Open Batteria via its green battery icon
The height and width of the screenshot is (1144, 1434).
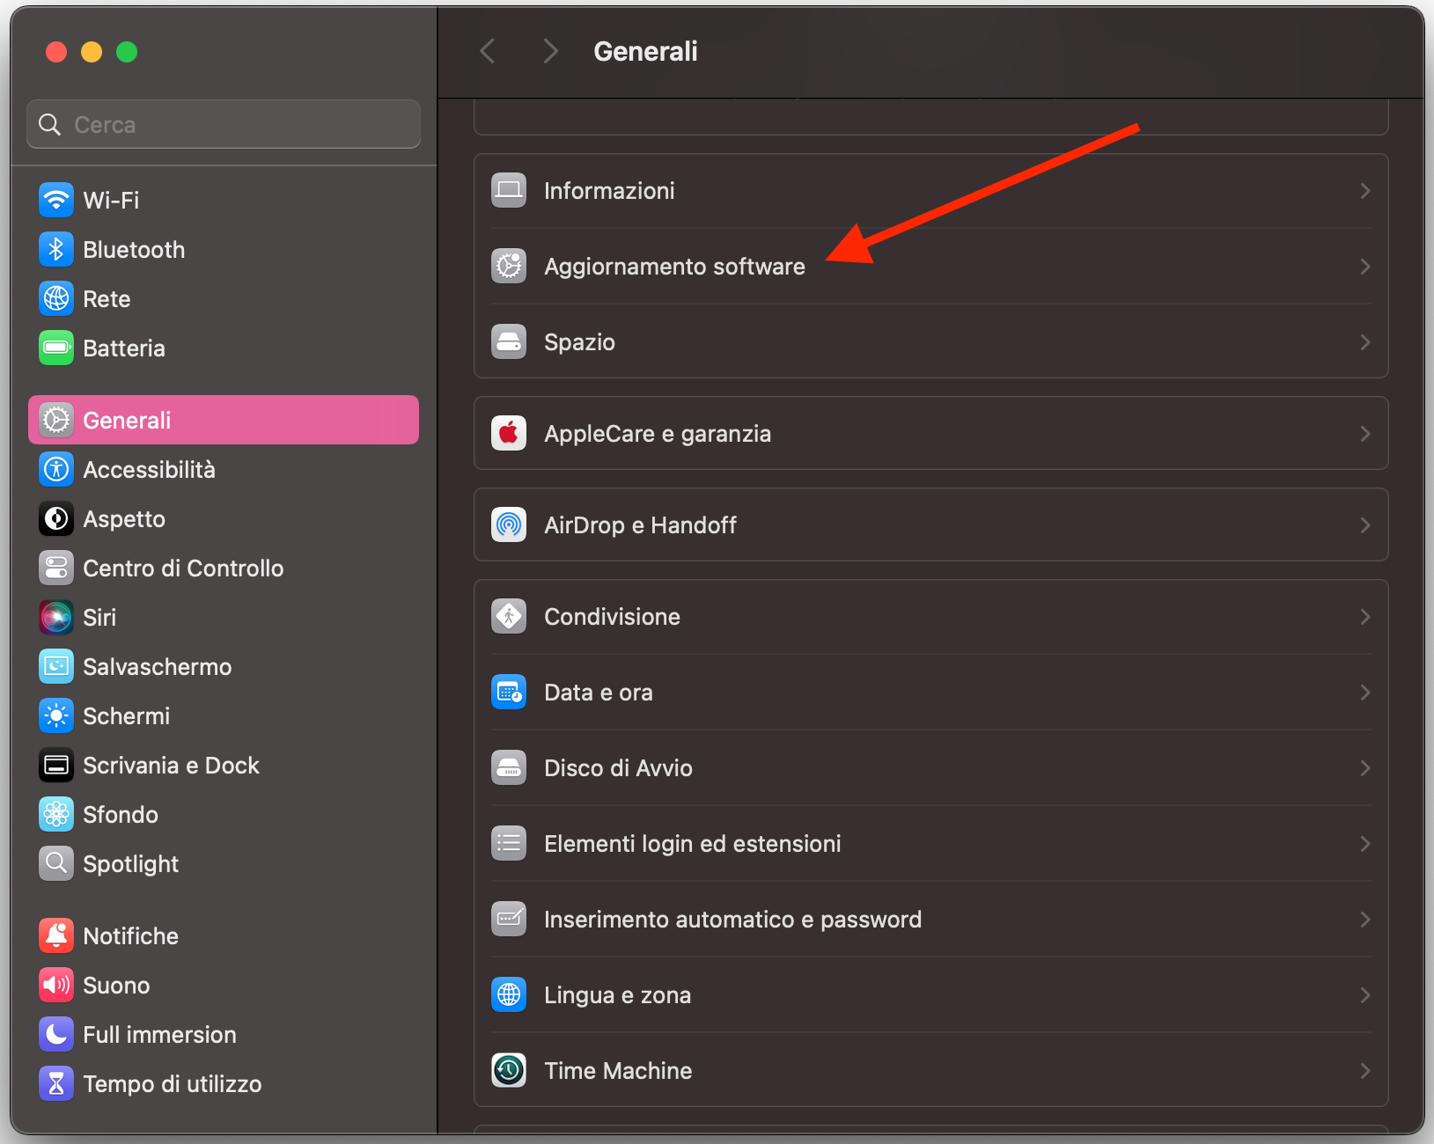55,348
